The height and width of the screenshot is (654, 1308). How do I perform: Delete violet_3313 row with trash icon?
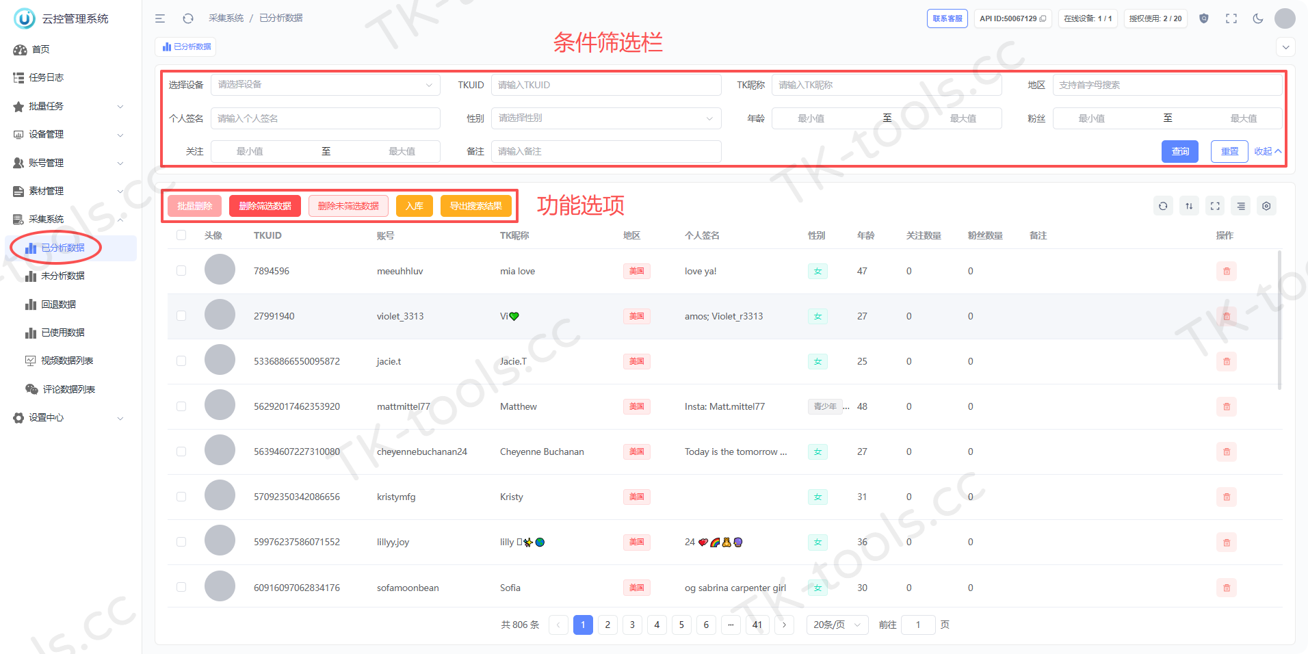(x=1227, y=316)
